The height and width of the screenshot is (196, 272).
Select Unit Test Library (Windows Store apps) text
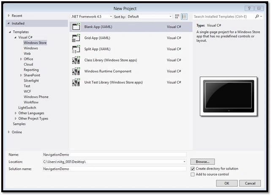click(114, 82)
